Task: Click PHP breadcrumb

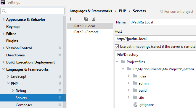Action: (x=122, y=11)
